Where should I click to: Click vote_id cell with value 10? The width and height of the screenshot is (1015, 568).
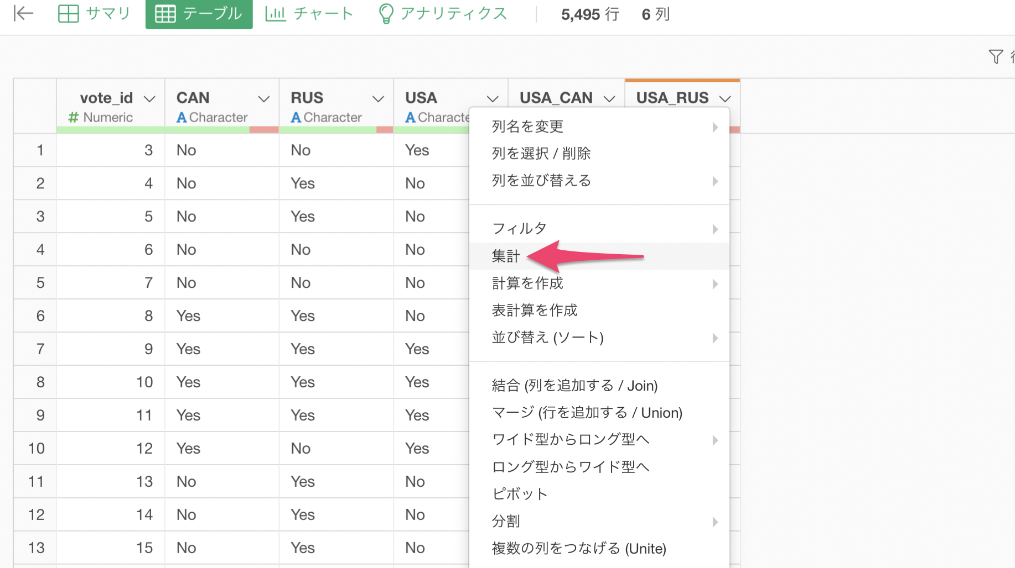pos(111,382)
